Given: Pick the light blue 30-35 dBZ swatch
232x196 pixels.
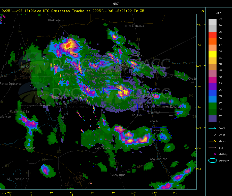Looking at the screenshot, I should tap(212, 99).
